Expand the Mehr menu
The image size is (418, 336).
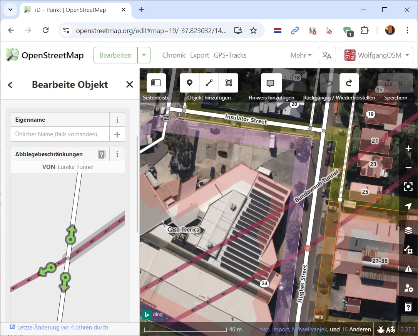pyautogui.click(x=301, y=55)
